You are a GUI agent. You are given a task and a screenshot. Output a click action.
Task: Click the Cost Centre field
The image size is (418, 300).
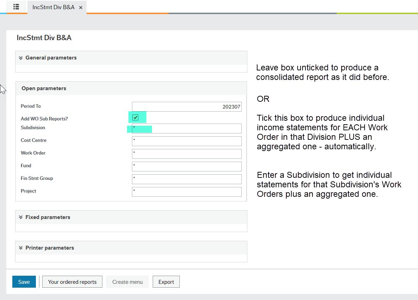tap(186, 141)
